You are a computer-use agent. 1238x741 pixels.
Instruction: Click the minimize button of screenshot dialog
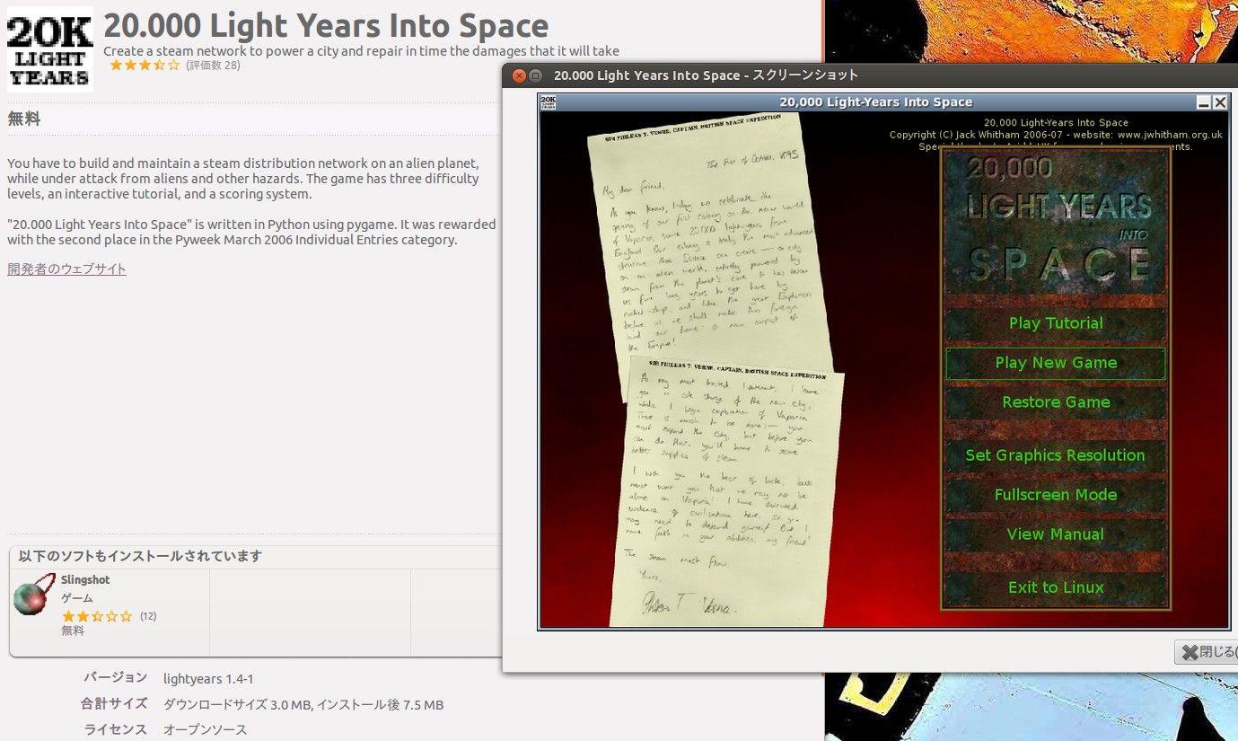pos(535,75)
